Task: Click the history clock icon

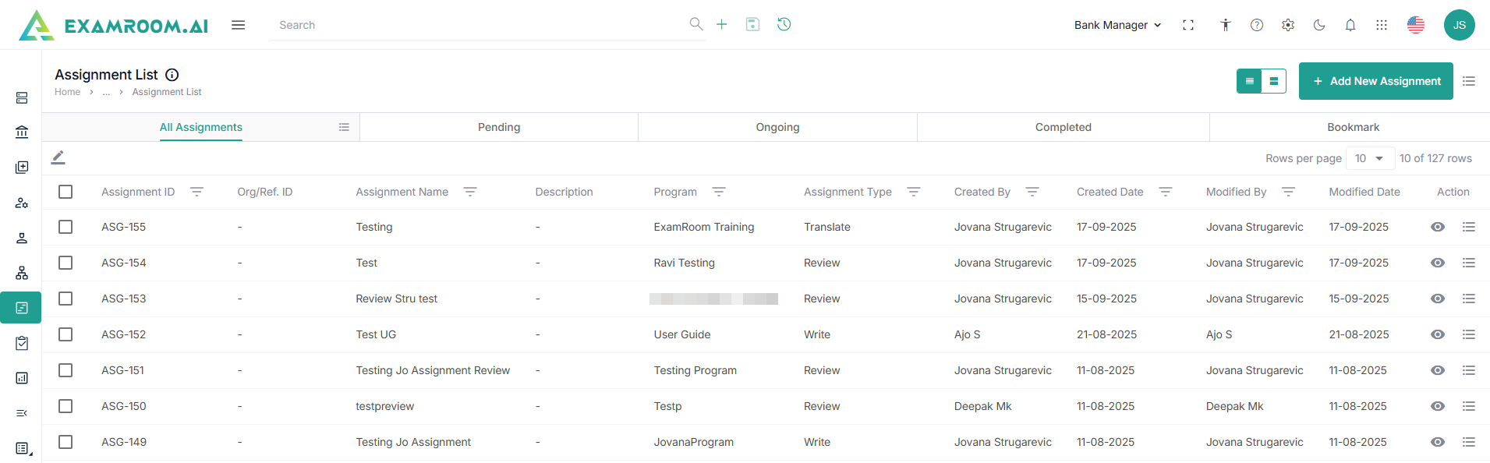Action: click(x=784, y=24)
